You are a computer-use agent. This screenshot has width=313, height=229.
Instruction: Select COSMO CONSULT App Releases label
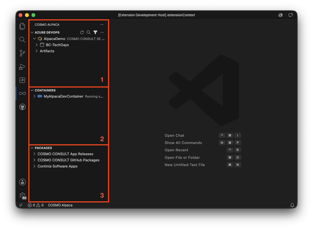tap(65, 154)
